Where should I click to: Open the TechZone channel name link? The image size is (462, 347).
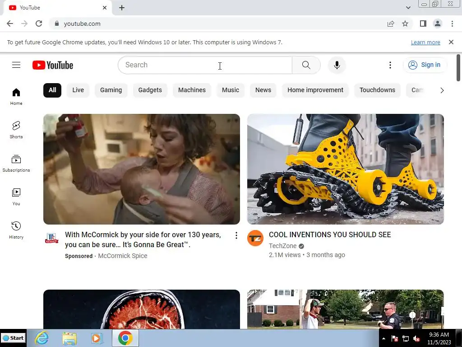(282, 246)
